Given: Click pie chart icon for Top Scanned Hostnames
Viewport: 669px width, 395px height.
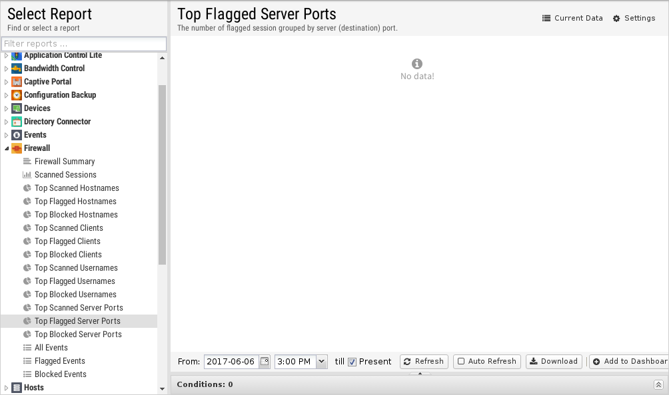Looking at the screenshot, I should coord(27,188).
